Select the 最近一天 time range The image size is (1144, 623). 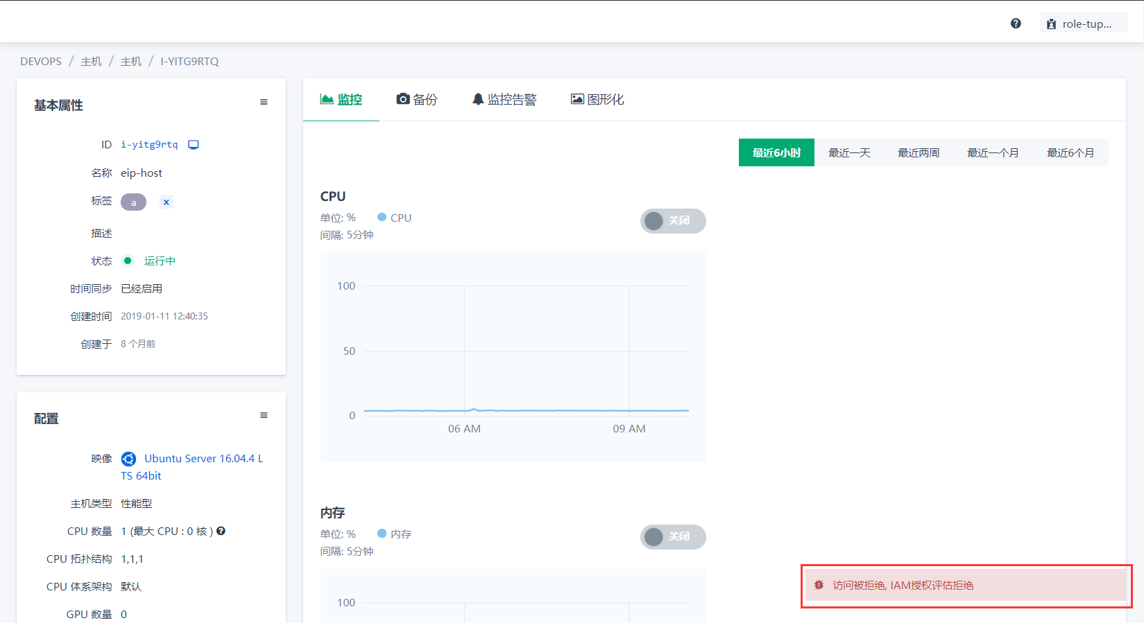(849, 153)
